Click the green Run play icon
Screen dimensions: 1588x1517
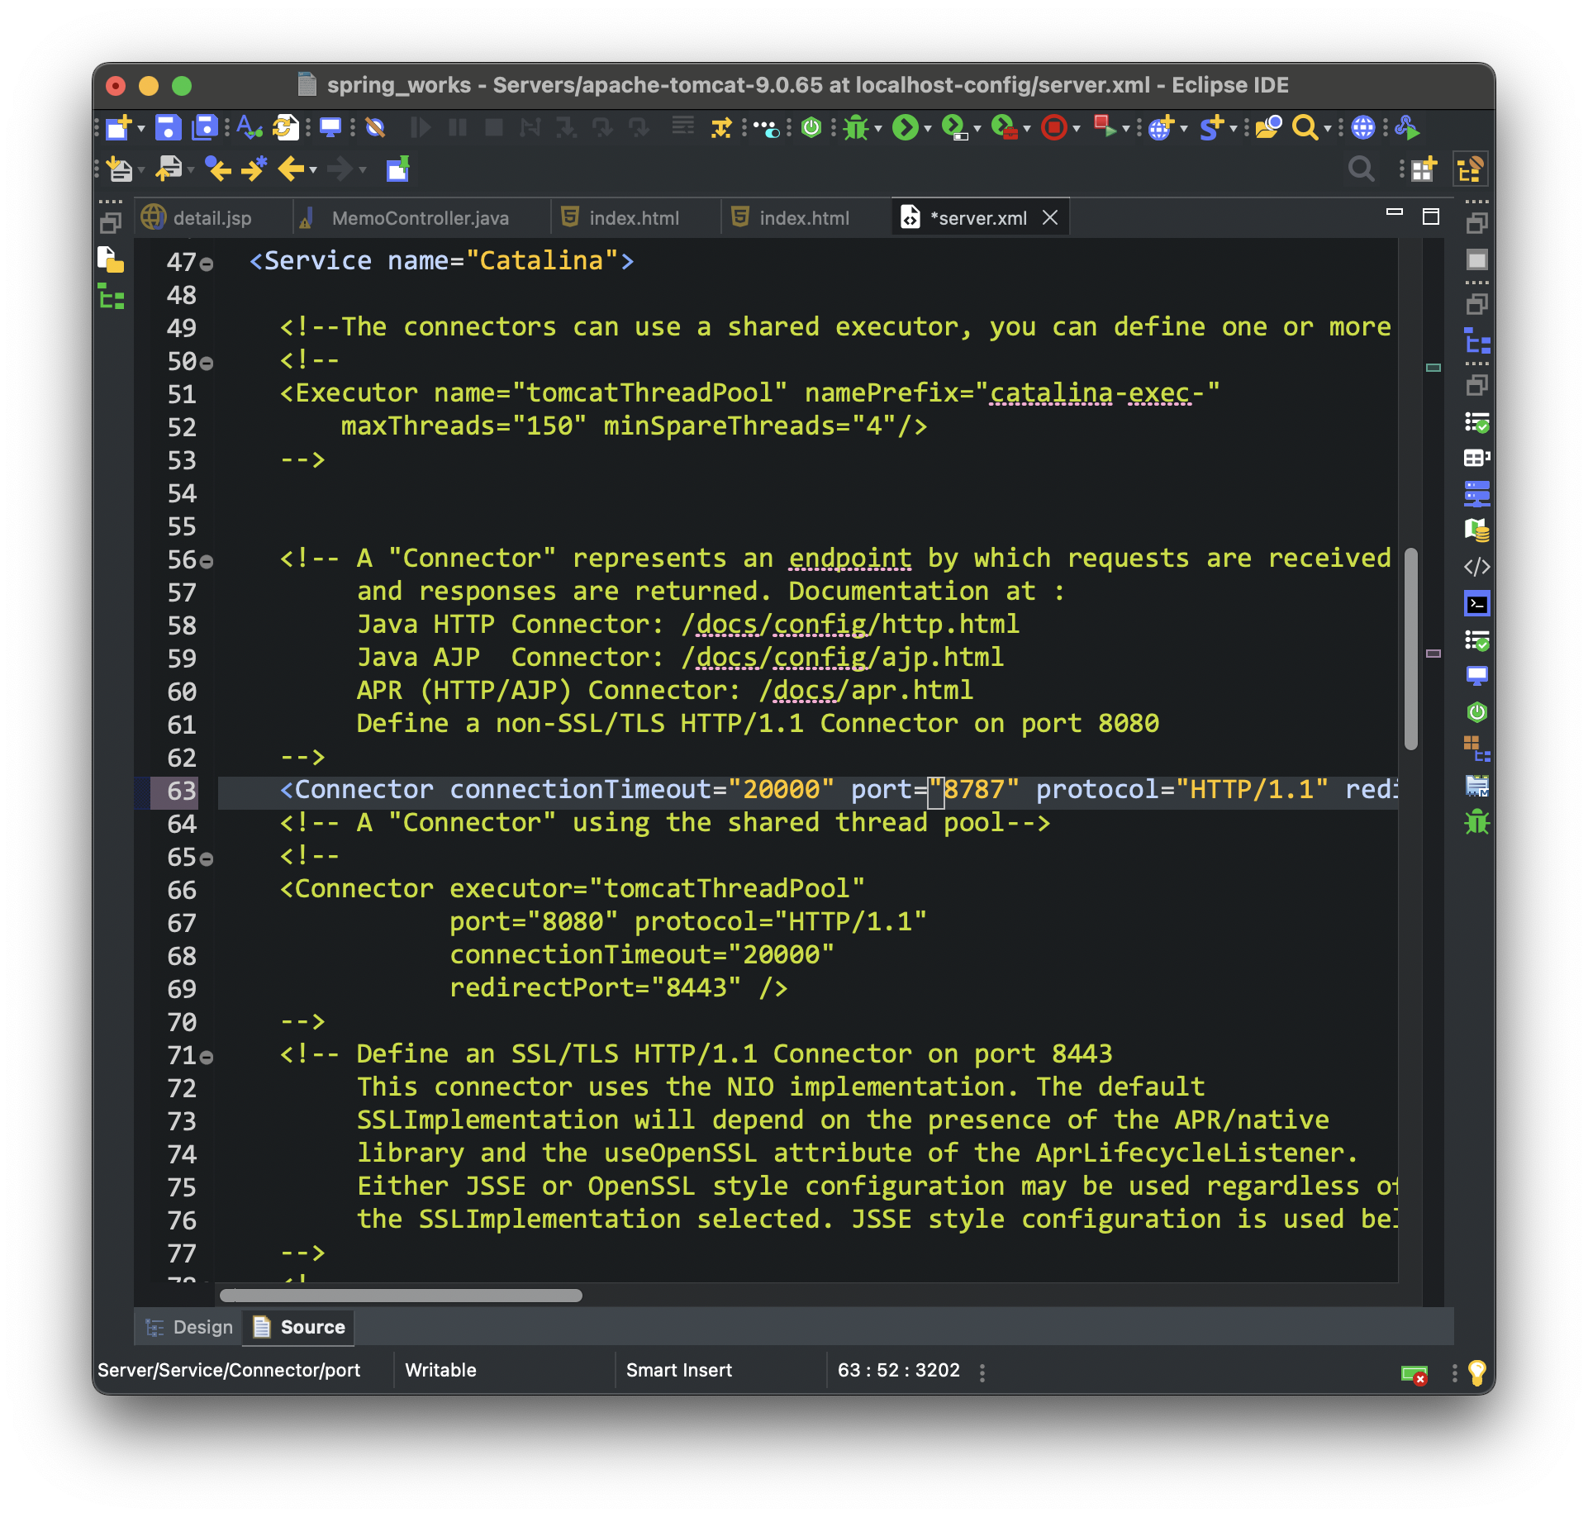[906, 128]
